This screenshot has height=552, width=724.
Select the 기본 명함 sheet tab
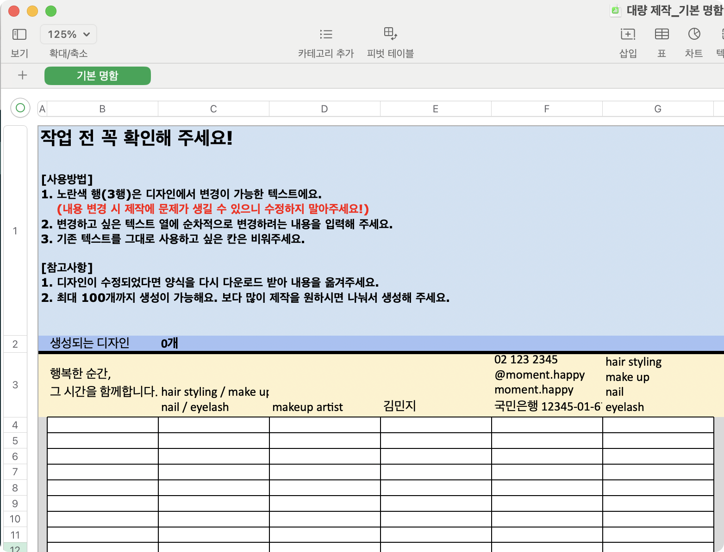point(98,76)
